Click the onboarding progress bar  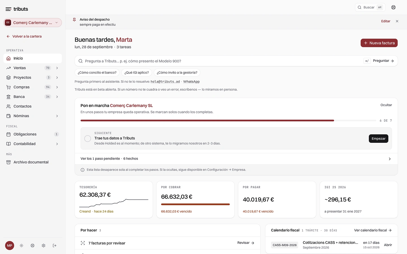(x=228, y=121)
